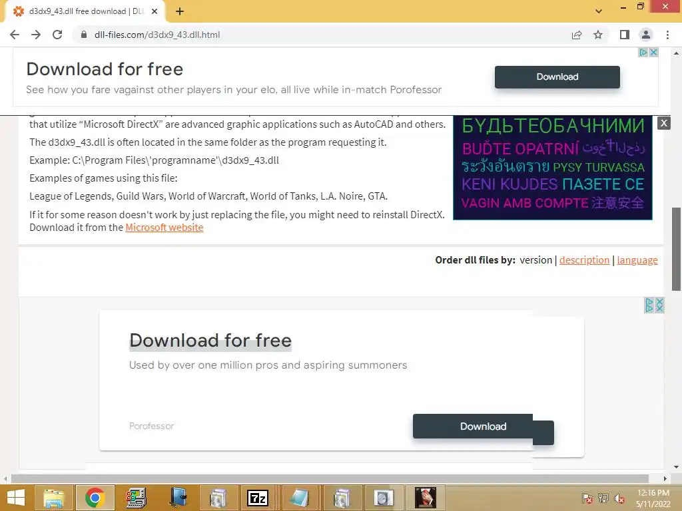The width and height of the screenshot is (682, 511).
Task: Open the multilingual 'BUĎTE OPATRNÍ' ad image
Action: click(552, 168)
